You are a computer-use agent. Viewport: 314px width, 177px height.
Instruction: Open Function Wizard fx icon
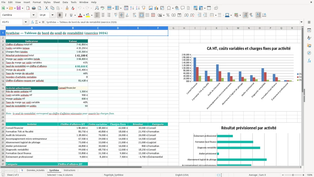pos(33,22)
